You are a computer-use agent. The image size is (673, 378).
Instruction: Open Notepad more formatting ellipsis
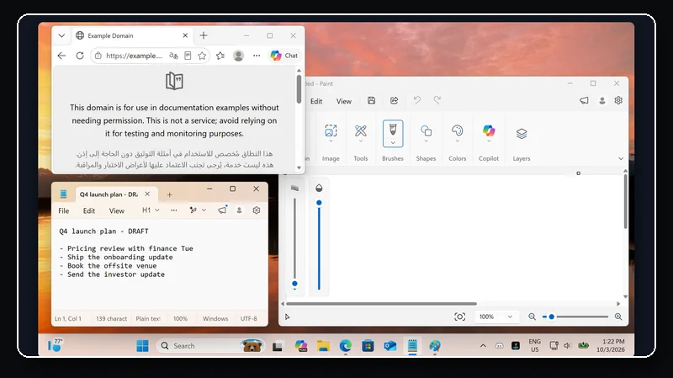pyautogui.click(x=173, y=210)
